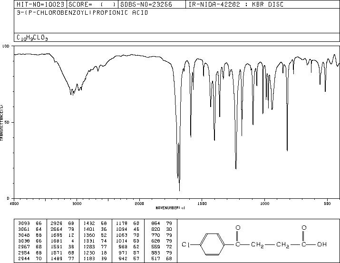
Task: Select the 3000 x-axis tick label
Action: coord(77,204)
